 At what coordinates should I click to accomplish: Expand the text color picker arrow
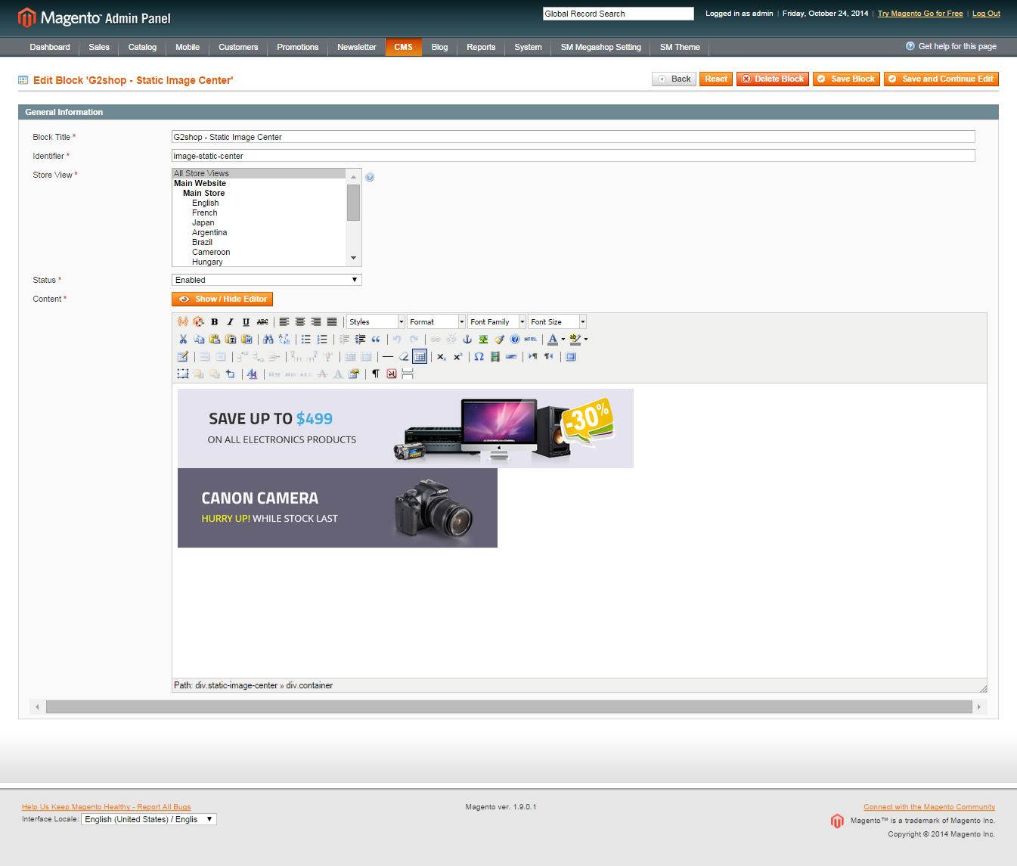tap(563, 340)
